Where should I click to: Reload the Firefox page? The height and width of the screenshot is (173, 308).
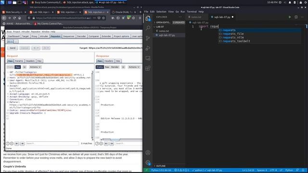click(14, 18)
